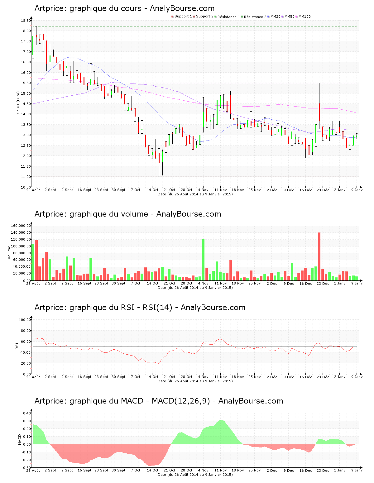This screenshot has width=374, height=483.
Task: Click the MM100 legend item
Action: point(304,17)
